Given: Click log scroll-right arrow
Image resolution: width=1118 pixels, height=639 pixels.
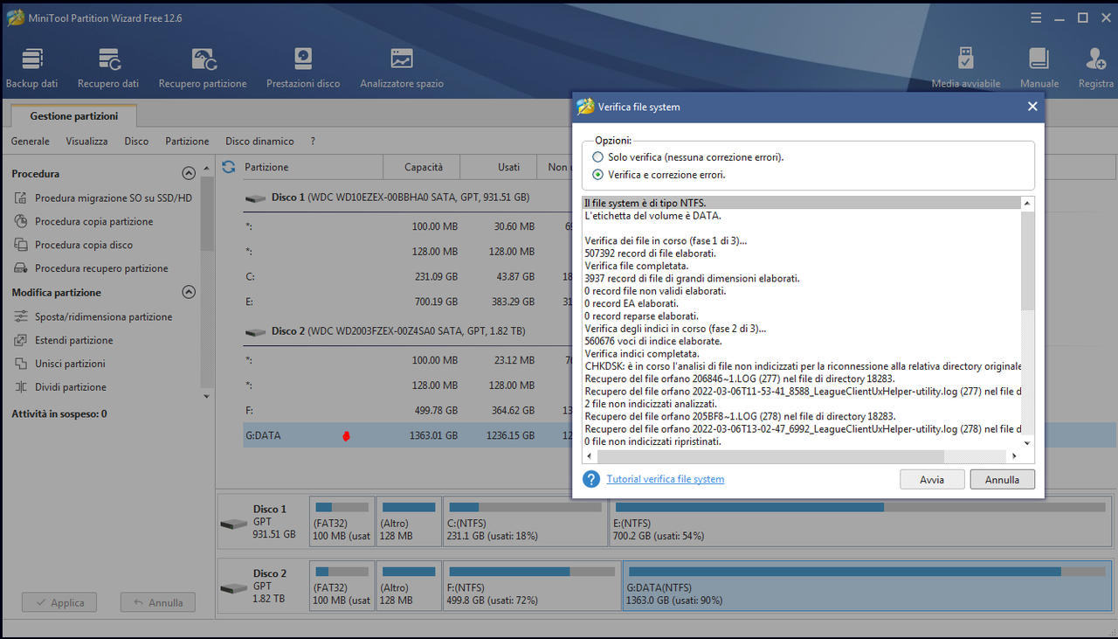Looking at the screenshot, I should pyautogui.click(x=1014, y=456).
